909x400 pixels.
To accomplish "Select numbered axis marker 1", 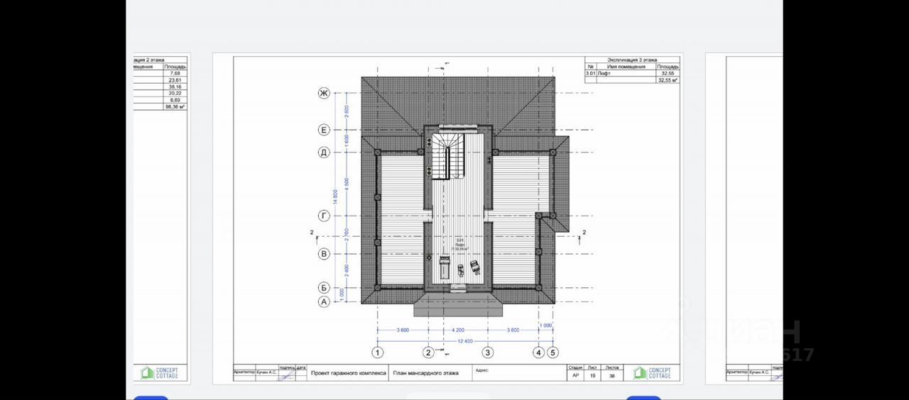I will tap(378, 352).
